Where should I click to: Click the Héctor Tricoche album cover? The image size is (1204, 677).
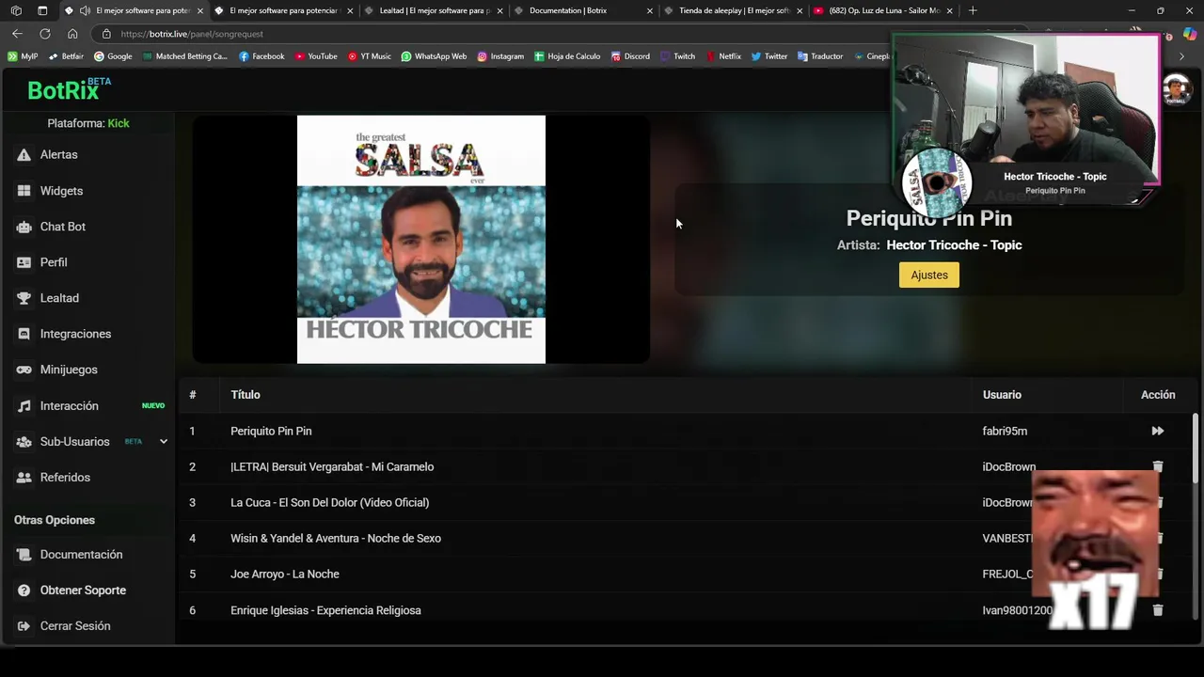tap(421, 240)
